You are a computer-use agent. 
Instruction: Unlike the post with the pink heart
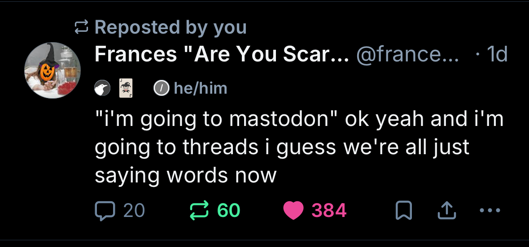294,210
